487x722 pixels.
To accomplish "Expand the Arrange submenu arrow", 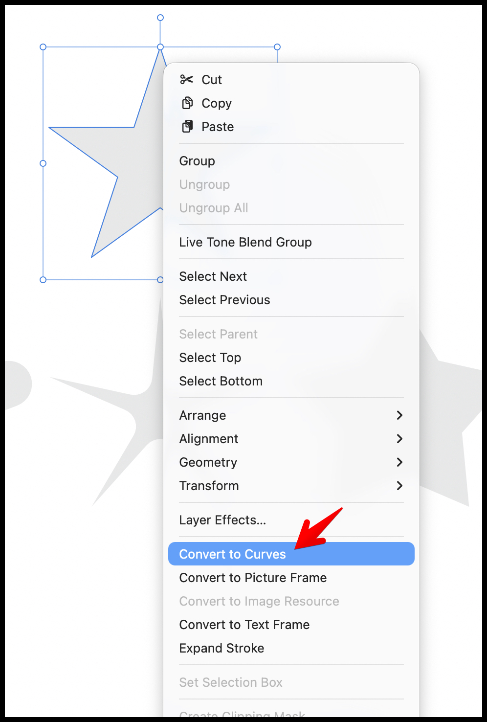I will click(399, 415).
